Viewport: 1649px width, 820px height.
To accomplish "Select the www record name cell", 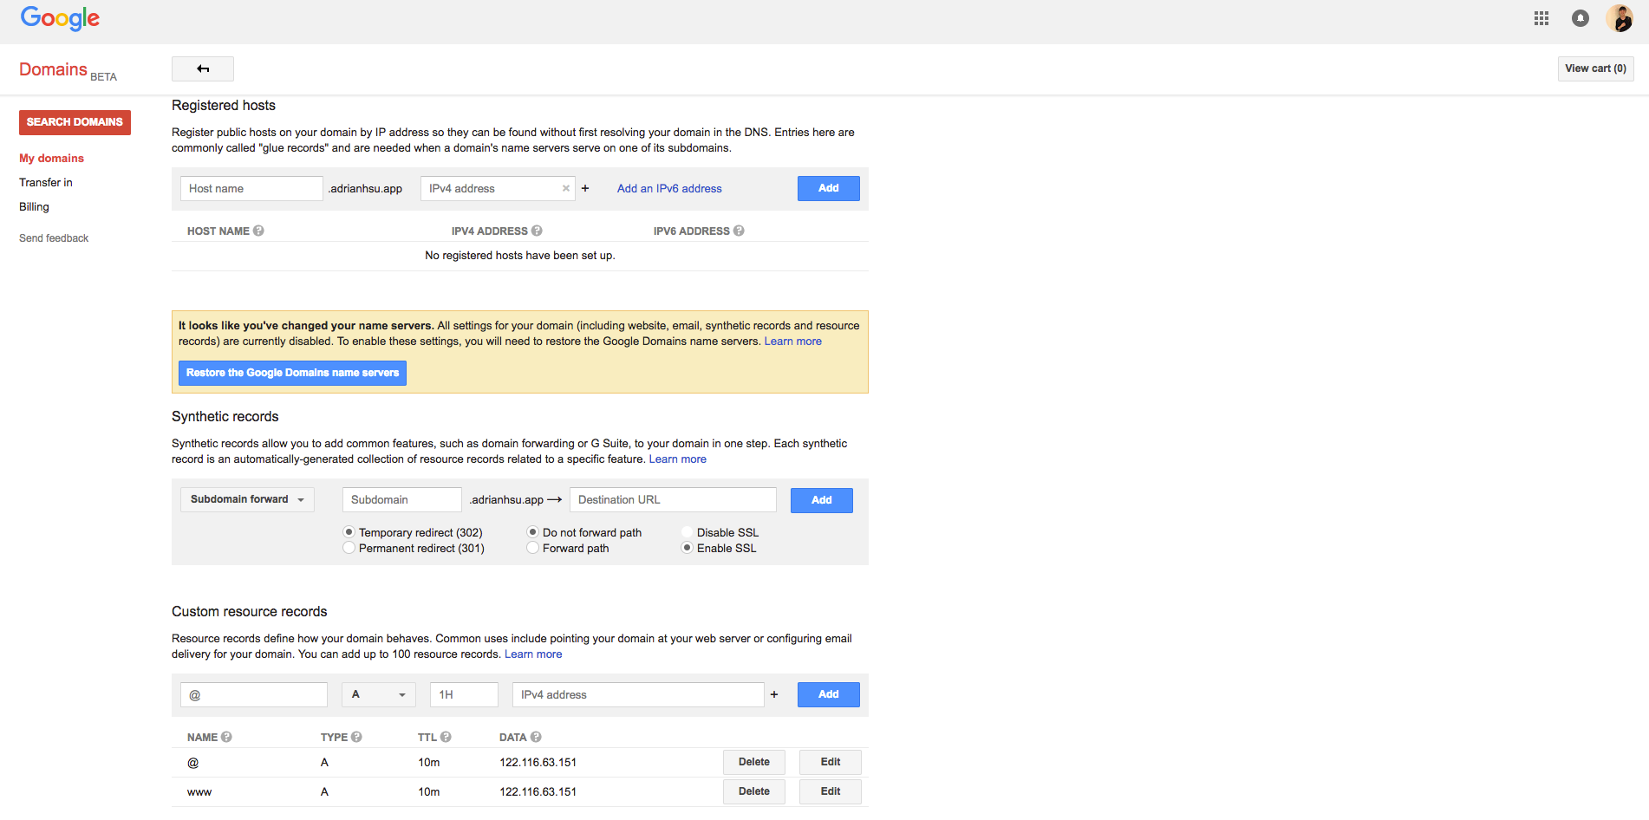I will [x=199, y=792].
